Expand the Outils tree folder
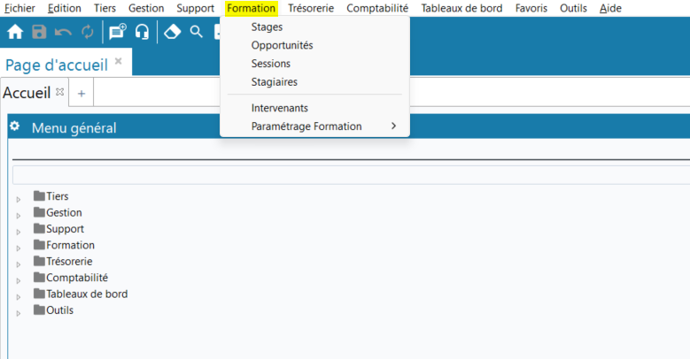 point(19,312)
